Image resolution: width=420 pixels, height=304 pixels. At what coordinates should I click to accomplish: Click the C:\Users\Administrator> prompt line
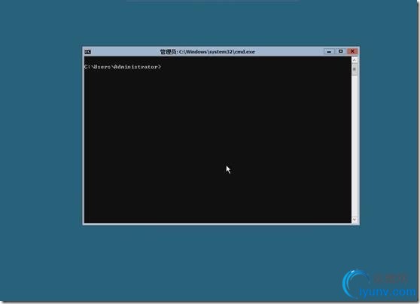click(x=123, y=67)
